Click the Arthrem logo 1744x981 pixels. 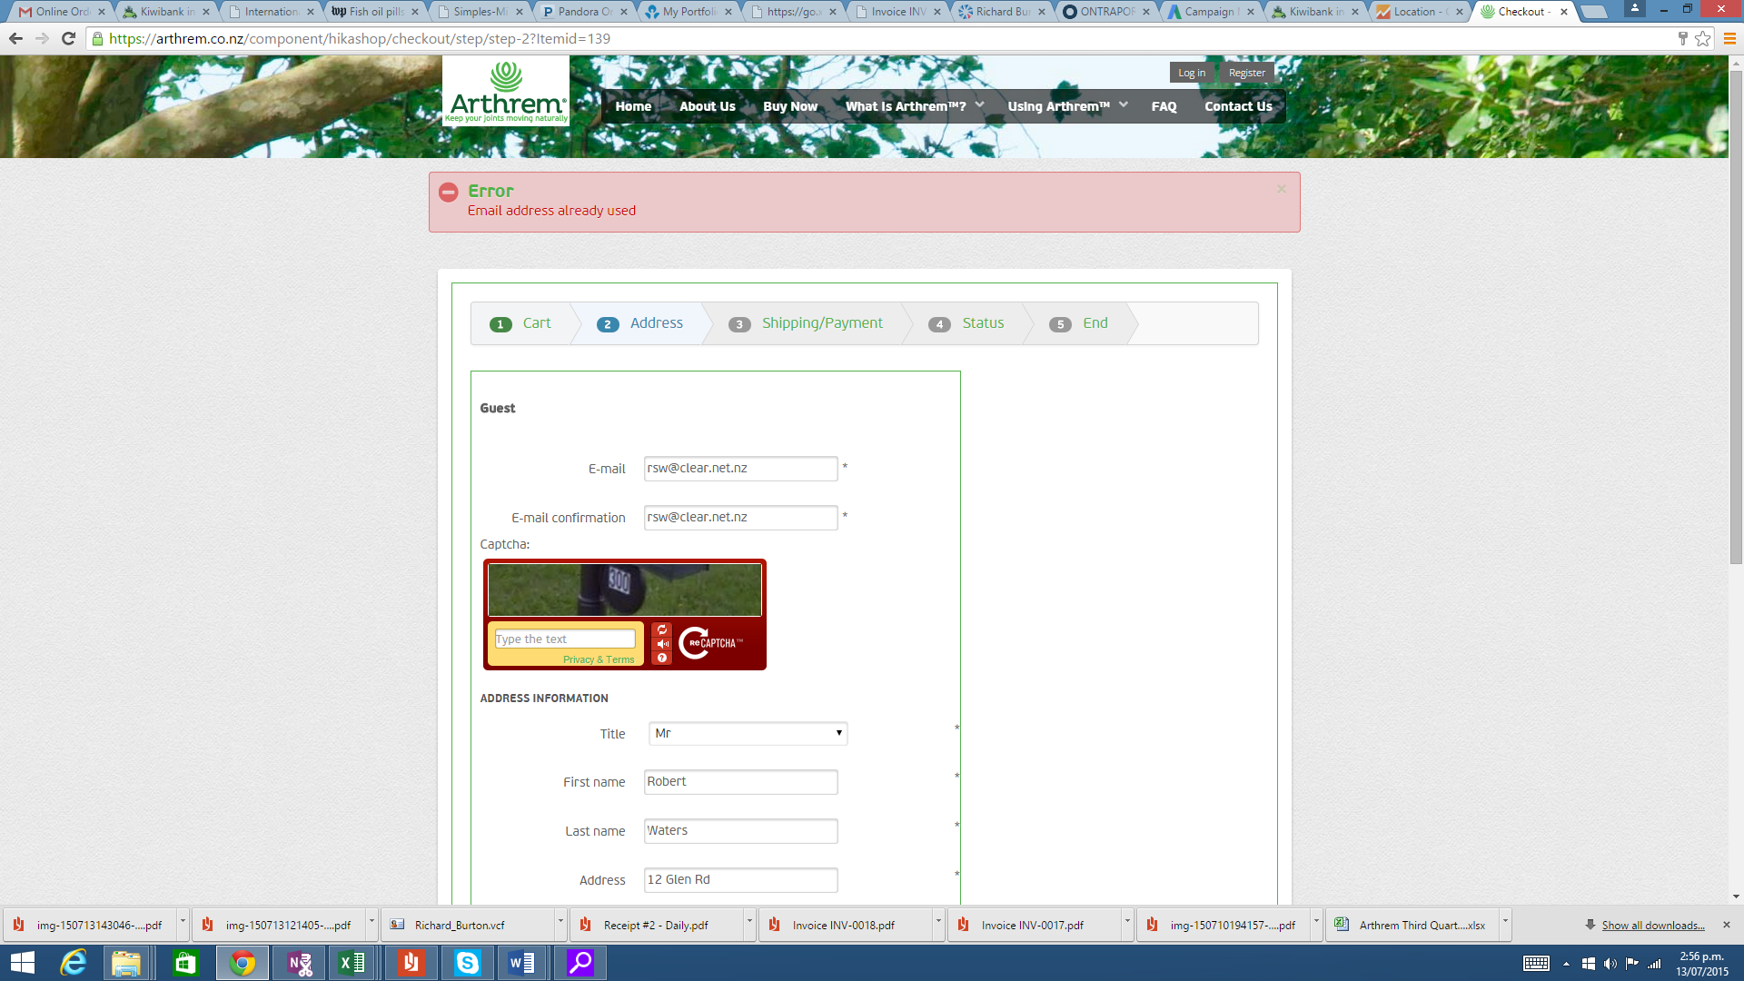[506, 92]
